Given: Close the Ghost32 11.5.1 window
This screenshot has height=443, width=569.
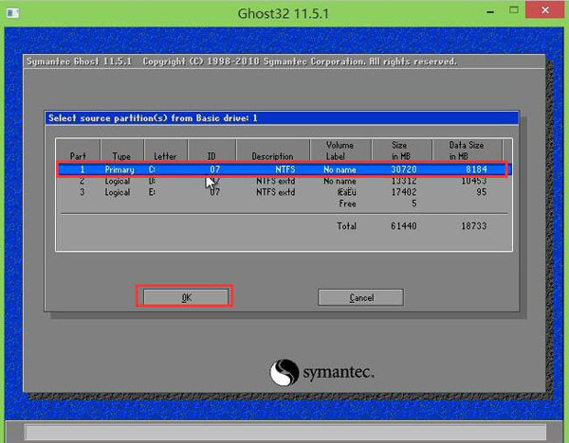Looking at the screenshot, I should [544, 10].
